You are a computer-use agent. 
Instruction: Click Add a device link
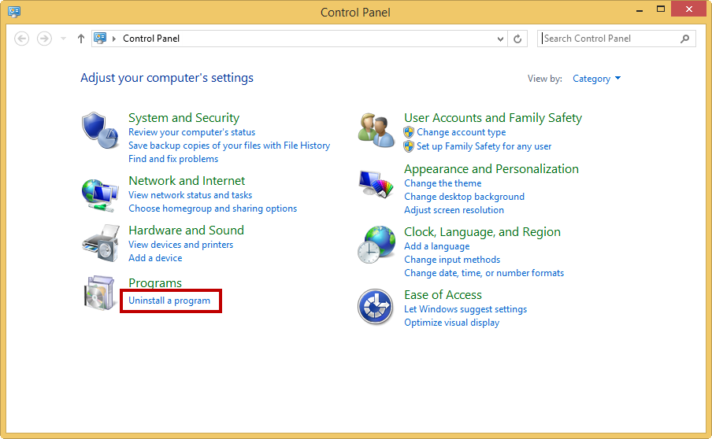[155, 257]
